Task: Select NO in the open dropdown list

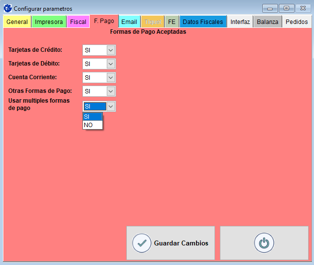Action: (93, 125)
